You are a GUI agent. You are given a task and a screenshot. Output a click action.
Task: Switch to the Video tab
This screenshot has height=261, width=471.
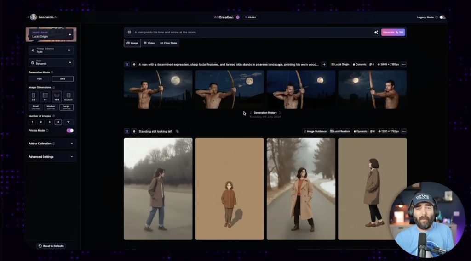(x=149, y=43)
